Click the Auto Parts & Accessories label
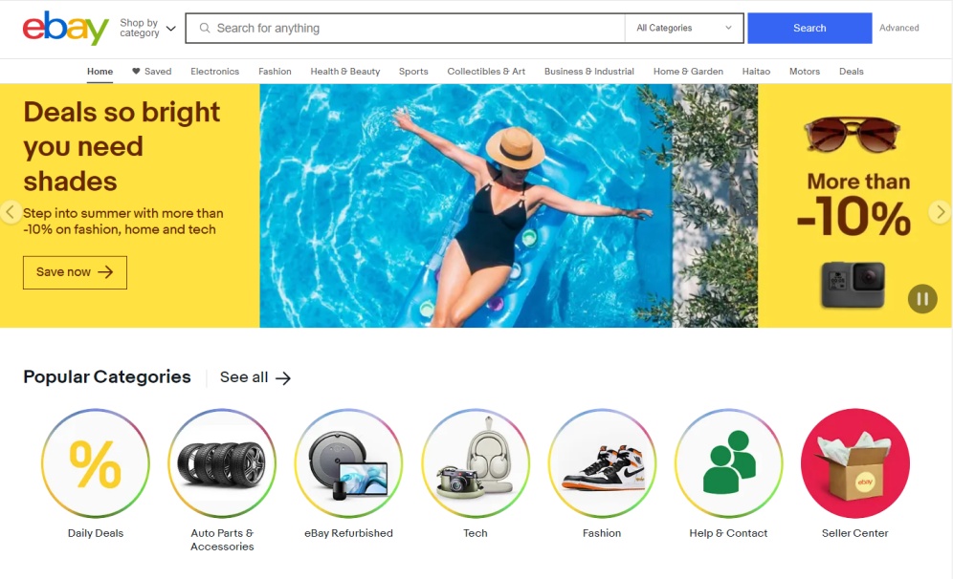The image size is (953, 579). tap(222, 540)
